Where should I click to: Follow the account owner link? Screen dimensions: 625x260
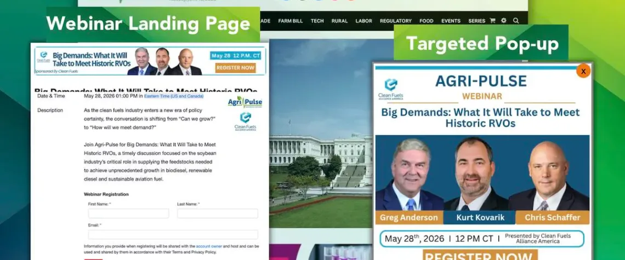(209, 246)
